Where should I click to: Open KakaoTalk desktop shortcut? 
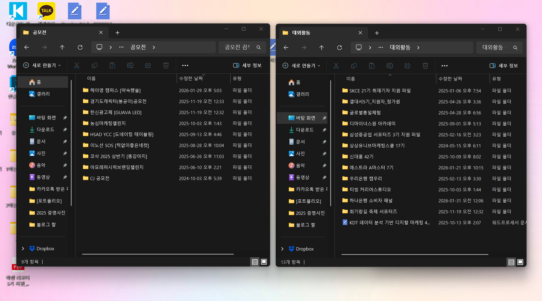(46, 12)
